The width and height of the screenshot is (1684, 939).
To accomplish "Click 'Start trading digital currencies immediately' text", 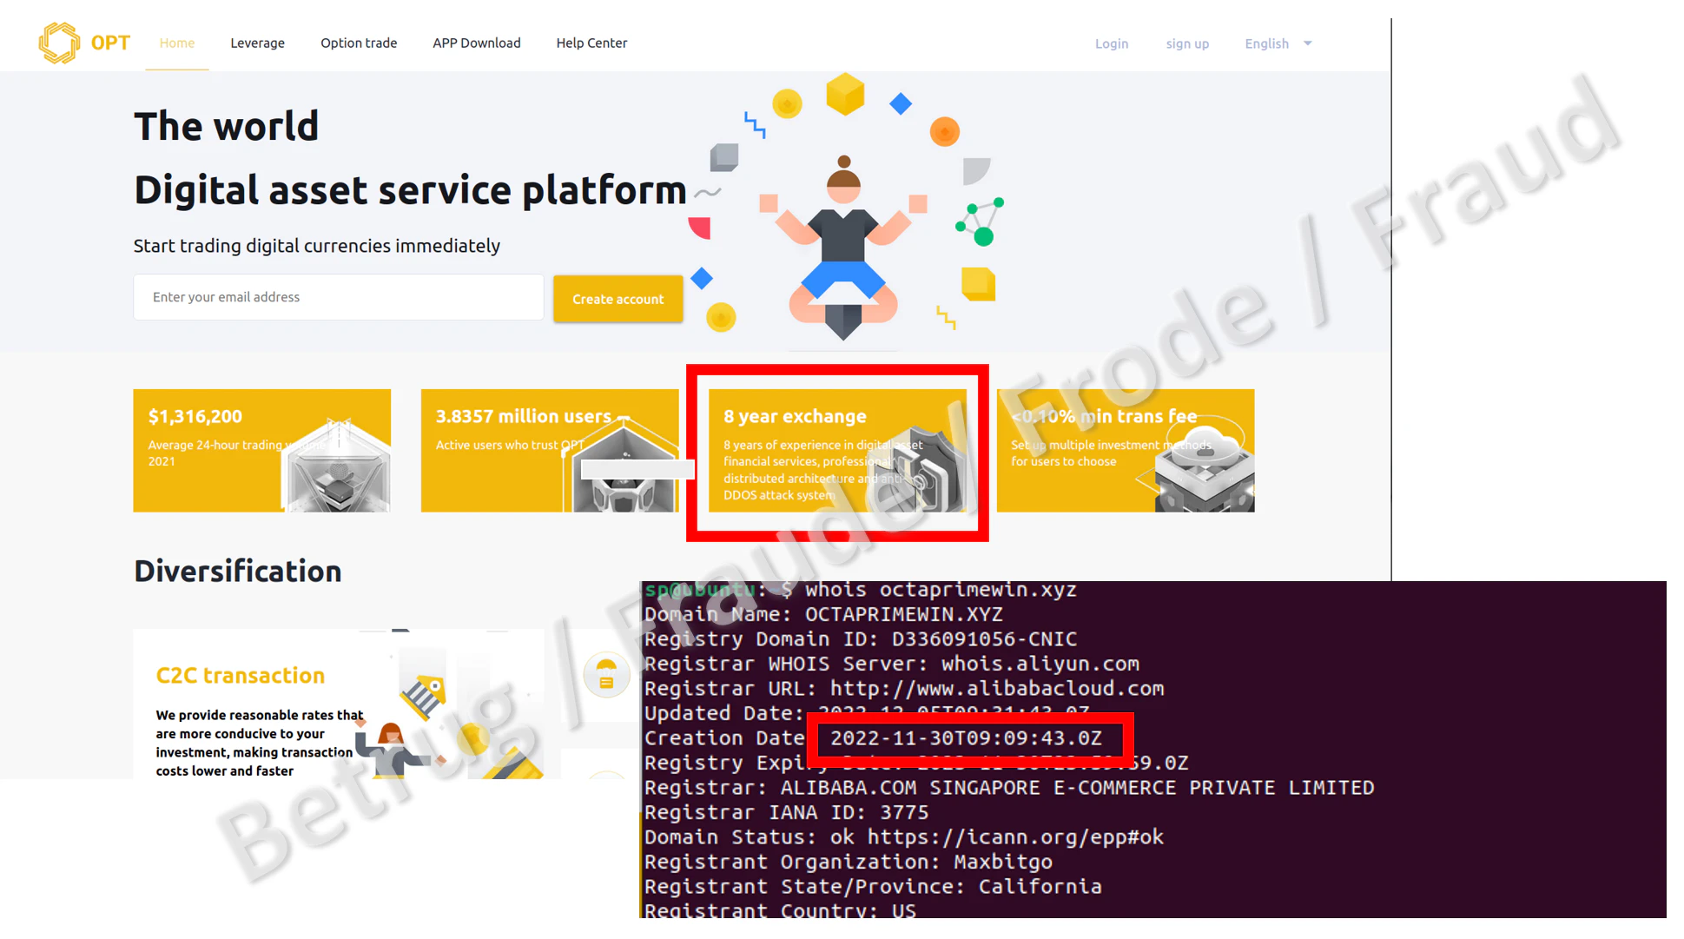I will coord(317,246).
